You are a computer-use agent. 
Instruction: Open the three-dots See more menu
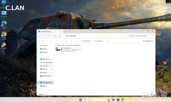click(107, 41)
